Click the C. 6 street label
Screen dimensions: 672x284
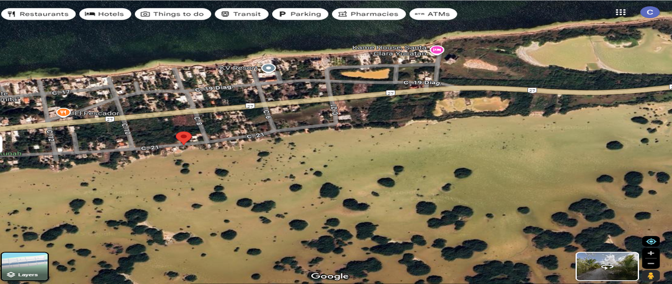click(267, 114)
